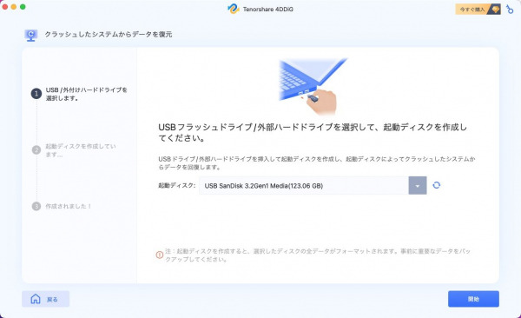
Task: Select step 2 circle for creating boot disk
Action: (36, 149)
